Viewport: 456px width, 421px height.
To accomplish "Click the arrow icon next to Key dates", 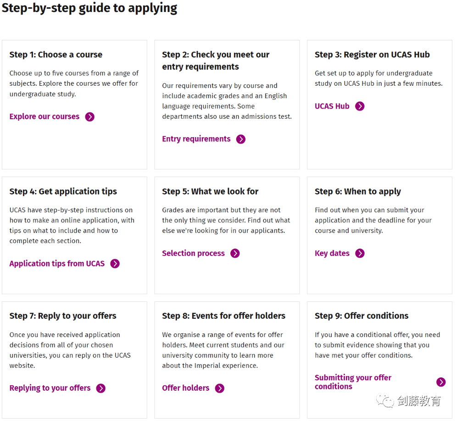I will (x=360, y=254).
